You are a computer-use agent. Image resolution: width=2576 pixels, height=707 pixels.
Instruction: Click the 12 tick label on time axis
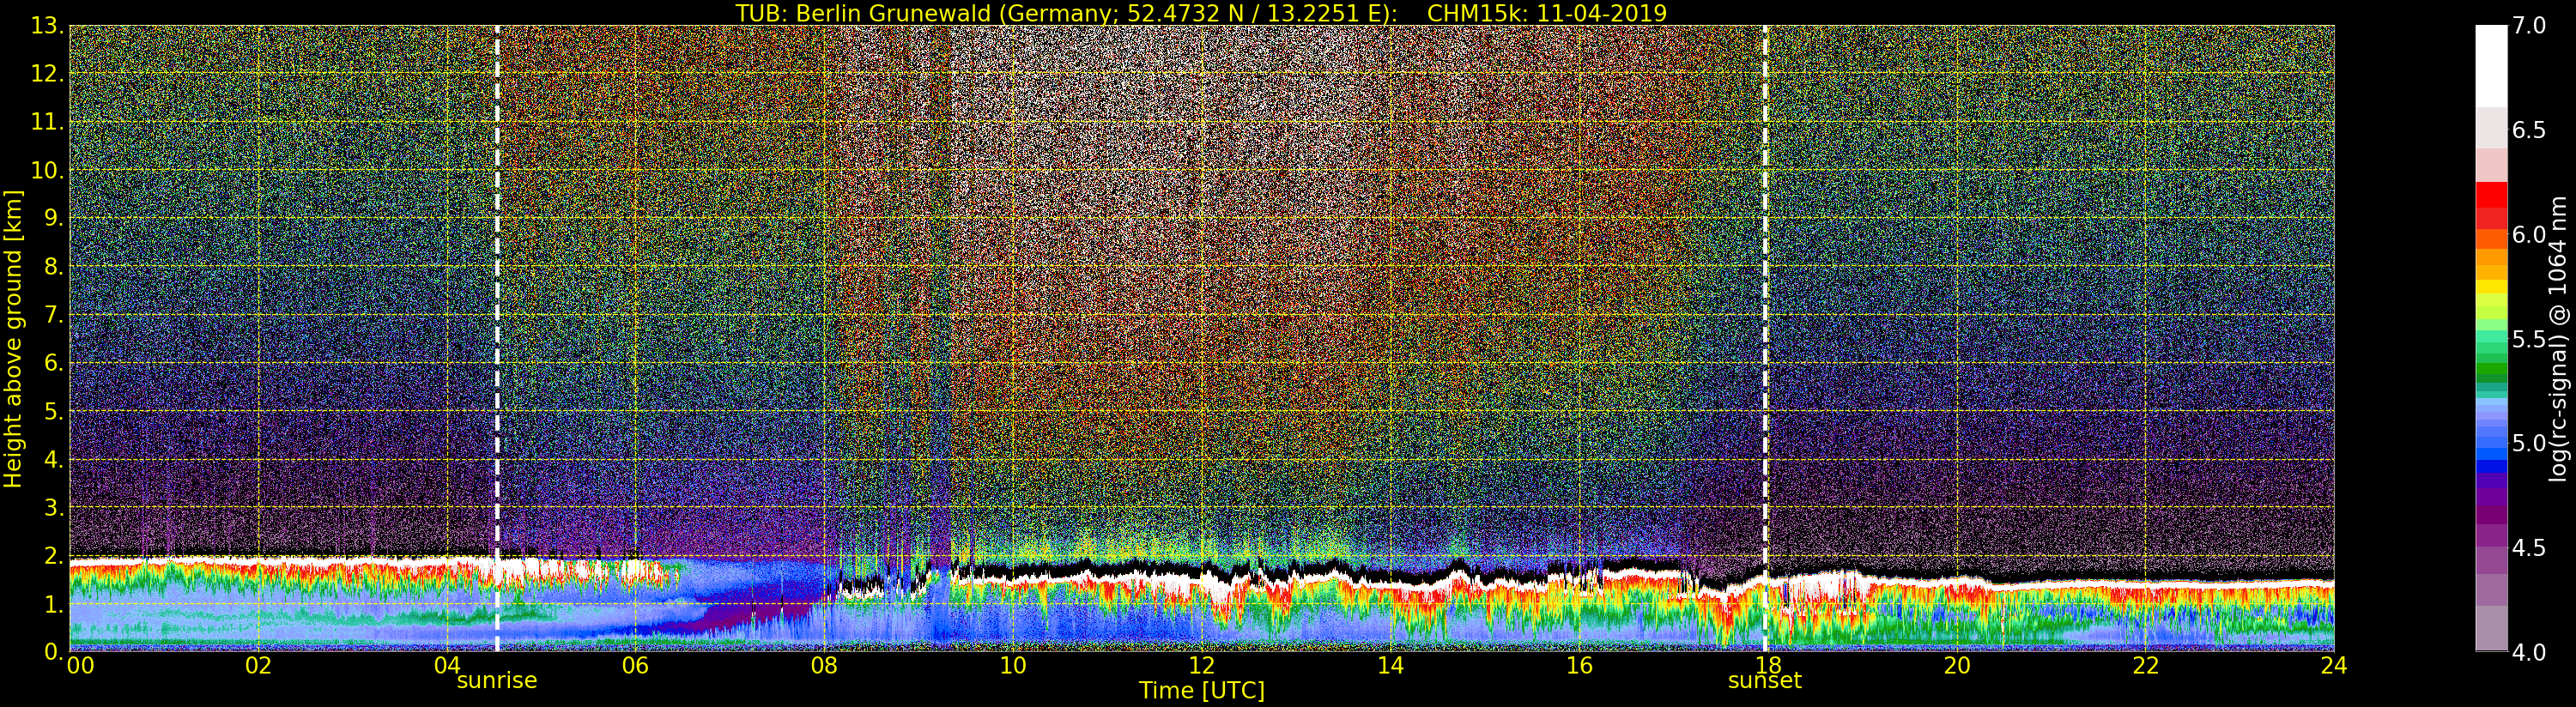[x=1201, y=666]
